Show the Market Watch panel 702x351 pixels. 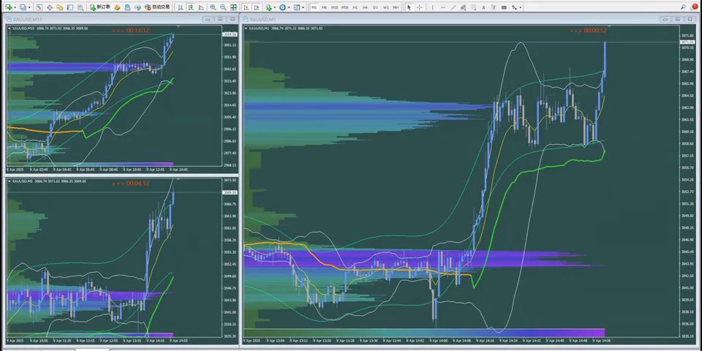coord(39,7)
